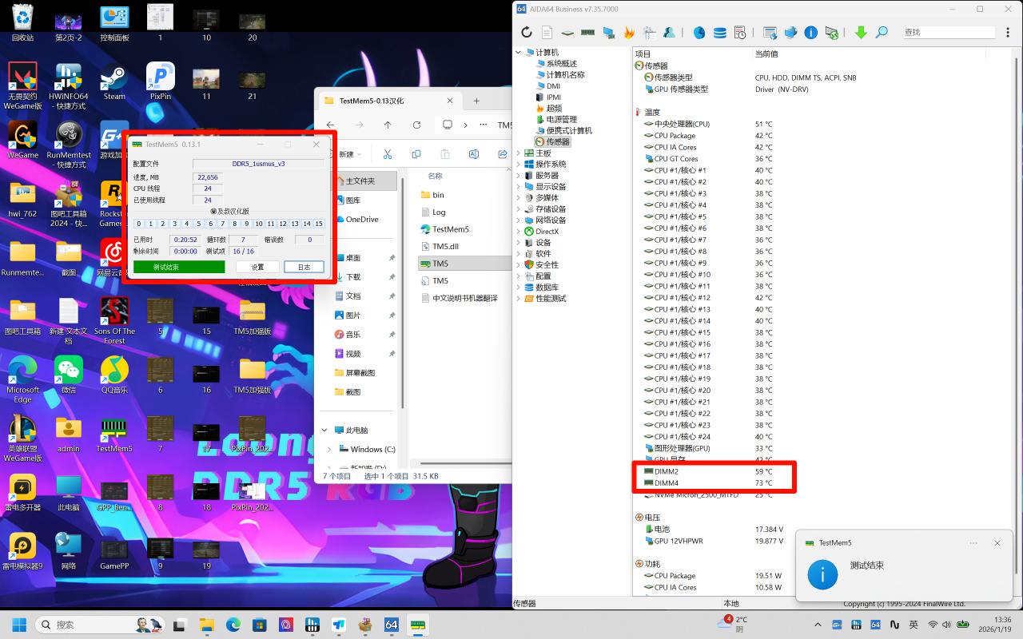This screenshot has height=639, width=1023.
Task: Expand the 主板 tree node in AIDA64
Action: pos(517,153)
